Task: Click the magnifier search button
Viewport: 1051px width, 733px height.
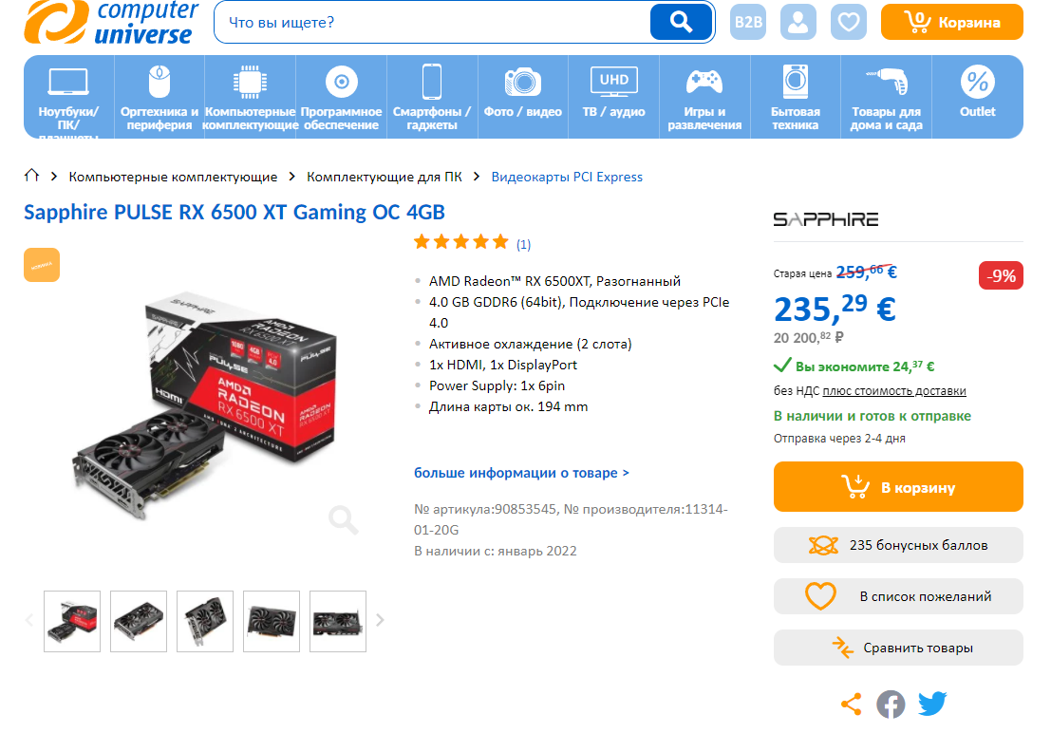Action: pyautogui.click(x=681, y=22)
